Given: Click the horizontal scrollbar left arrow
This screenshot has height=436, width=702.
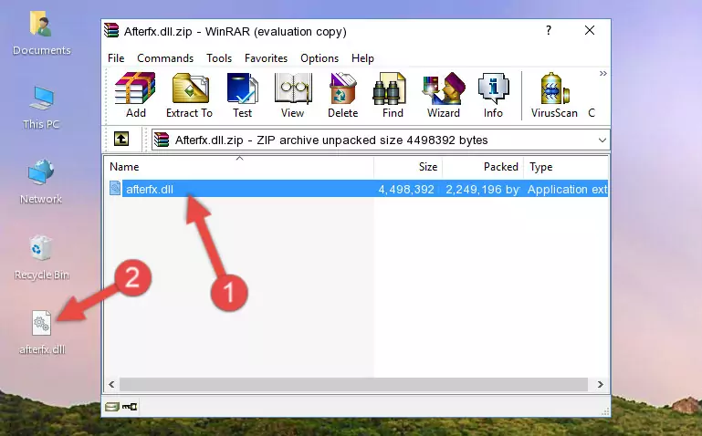Looking at the screenshot, I should [111, 385].
